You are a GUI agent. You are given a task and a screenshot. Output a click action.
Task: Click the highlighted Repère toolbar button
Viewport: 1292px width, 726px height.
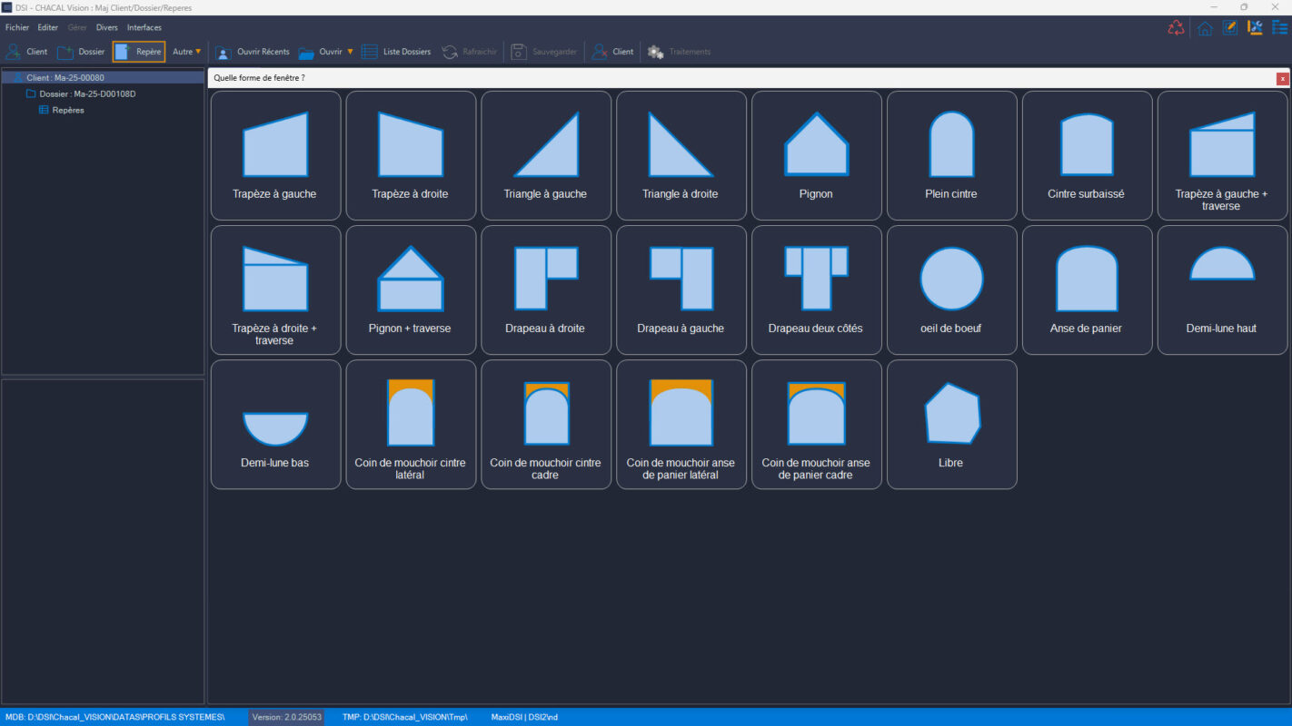[139, 52]
